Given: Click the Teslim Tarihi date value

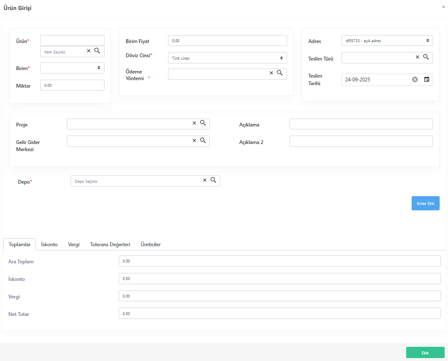Looking at the screenshot, I should point(357,80).
